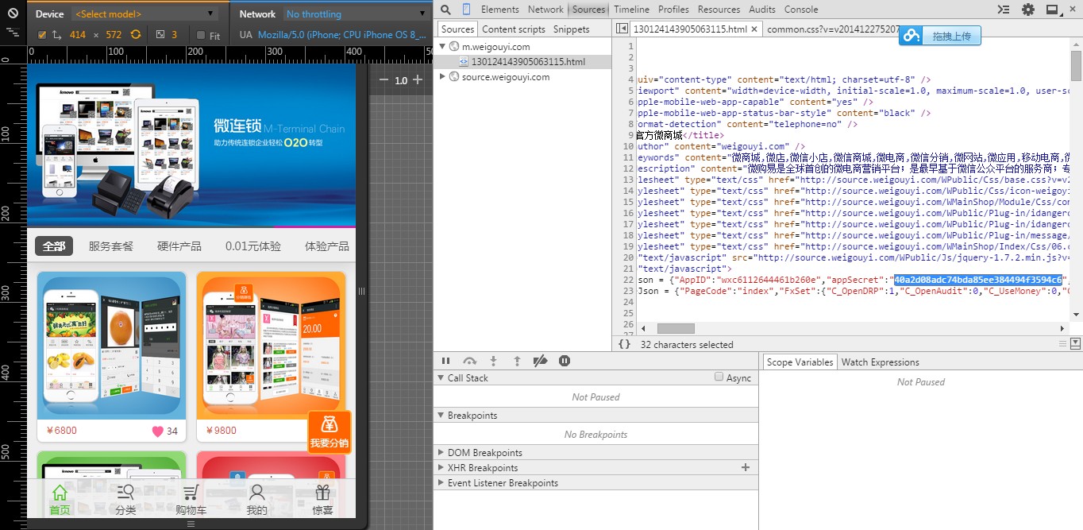The image size is (1083, 530).
Task: Uncheck the emulate resolution checkbox
Action: coord(41,35)
